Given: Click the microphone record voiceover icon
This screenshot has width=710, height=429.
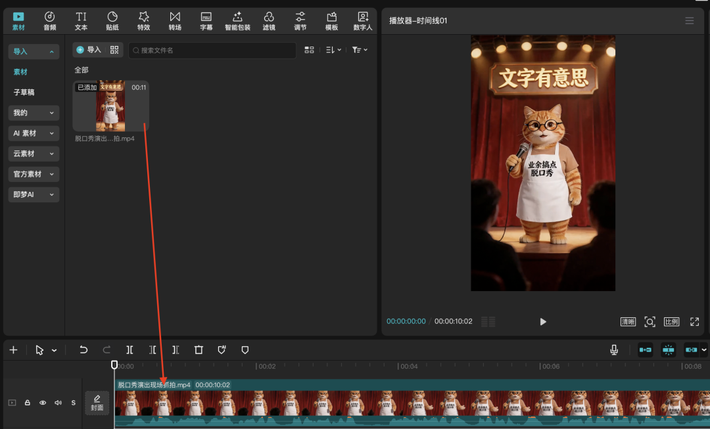Looking at the screenshot, I should click(x=614, y=350).
